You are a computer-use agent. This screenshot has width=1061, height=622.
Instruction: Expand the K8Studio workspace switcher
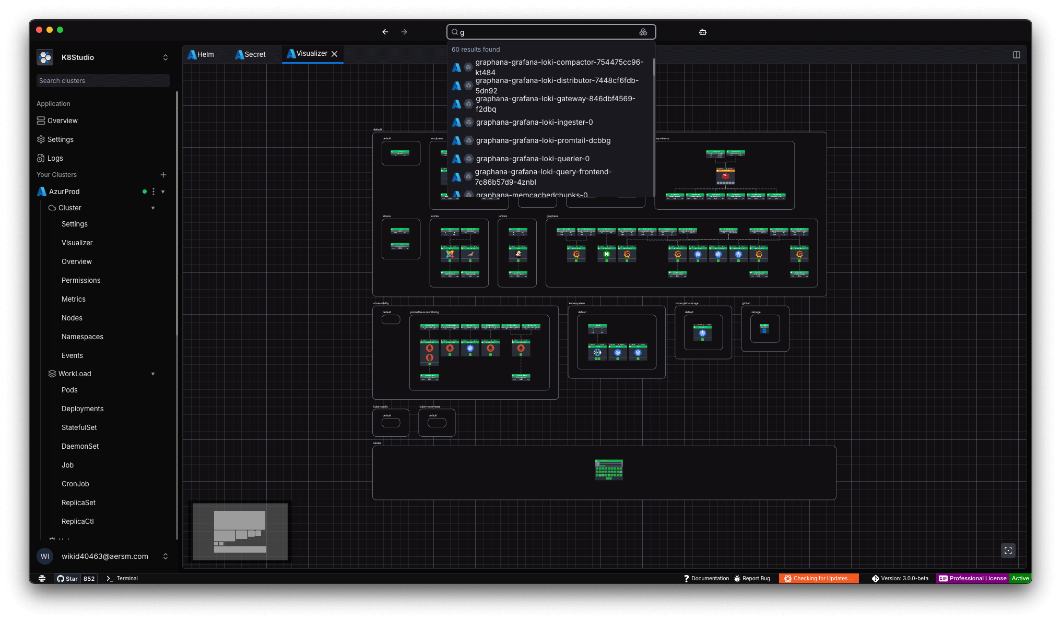(x=166, y=57)
